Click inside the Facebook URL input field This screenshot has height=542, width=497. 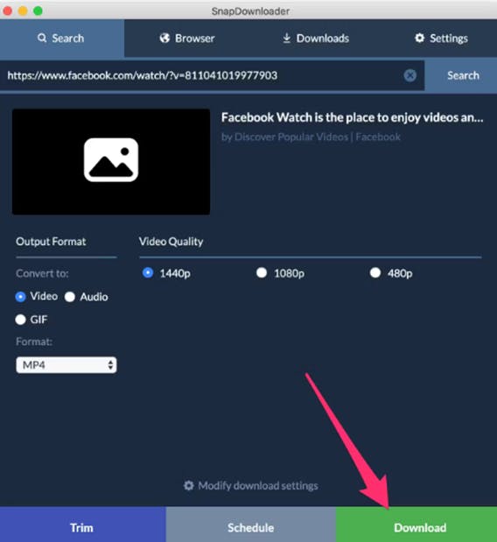202,75
